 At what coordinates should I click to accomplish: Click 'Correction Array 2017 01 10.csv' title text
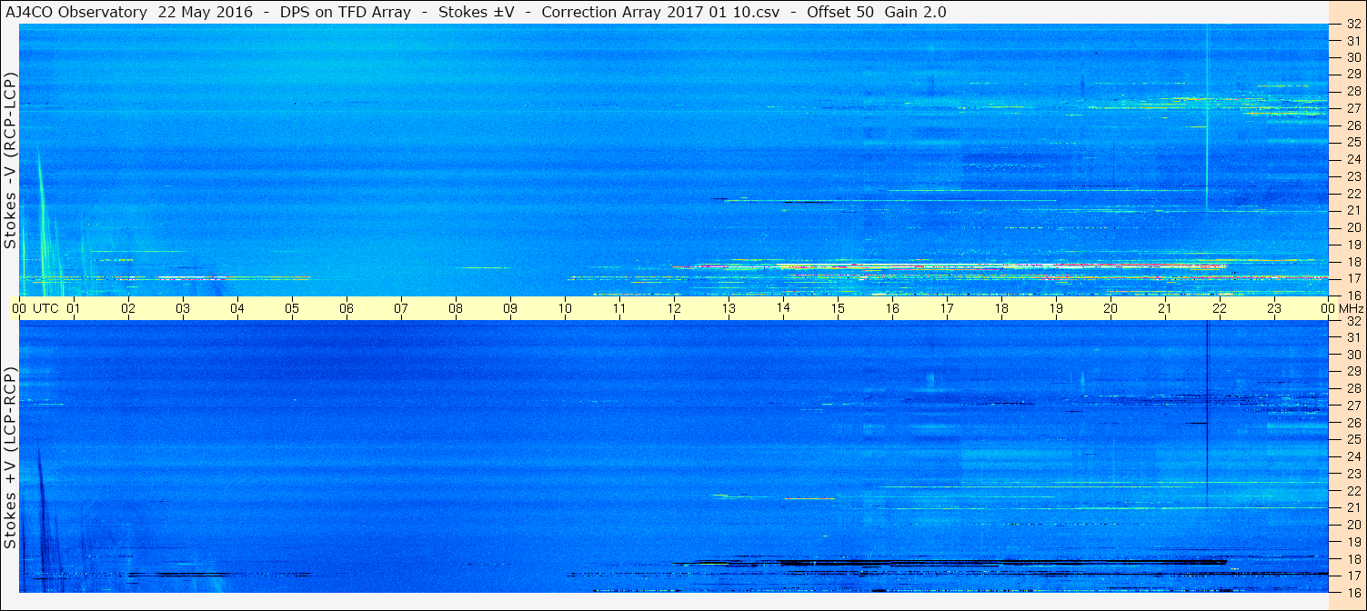660,12
